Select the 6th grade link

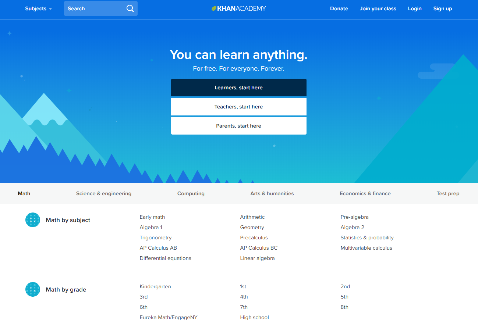tap(144, 307)
